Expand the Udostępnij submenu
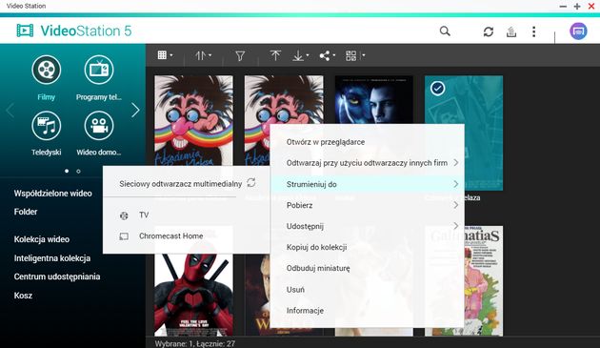The width and height of the screenshot is (600, 348). pyautogui.click(x=368, y=226)
